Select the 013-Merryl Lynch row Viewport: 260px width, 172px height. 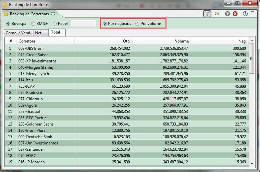point(127,74)
